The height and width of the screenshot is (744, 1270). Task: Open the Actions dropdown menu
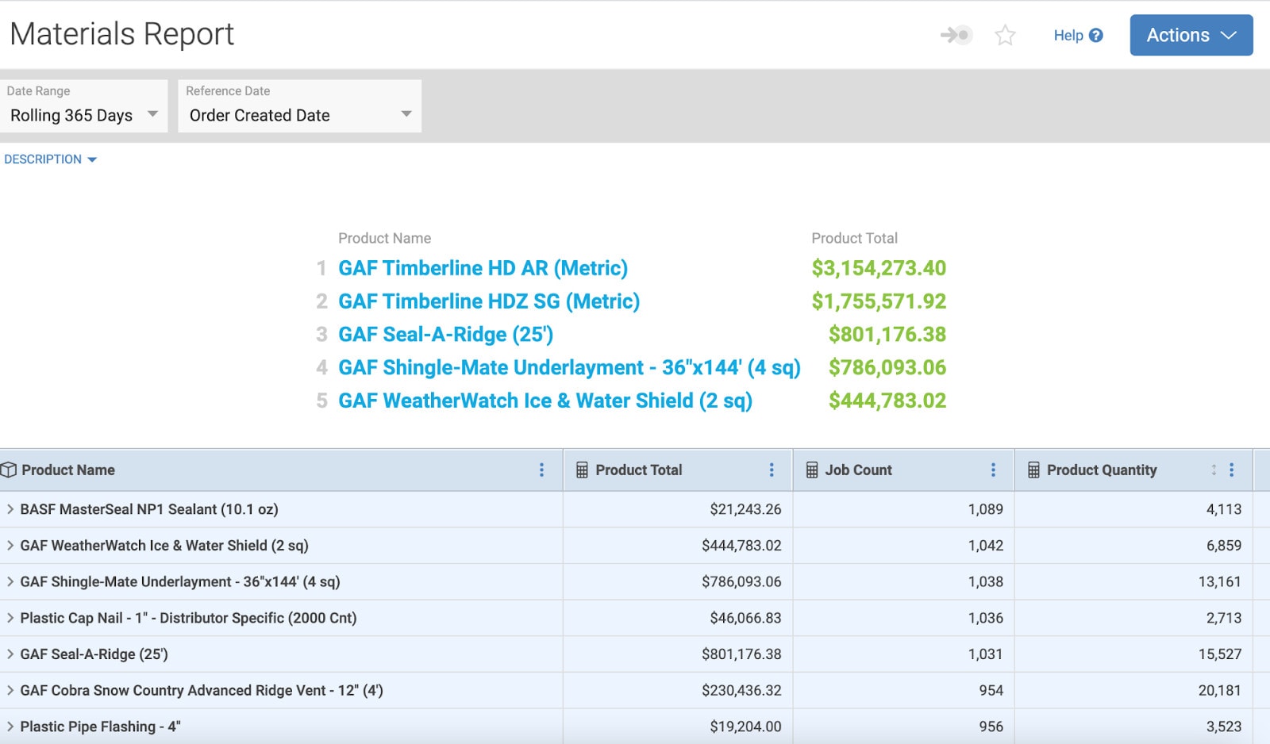tap(1191, 35)
